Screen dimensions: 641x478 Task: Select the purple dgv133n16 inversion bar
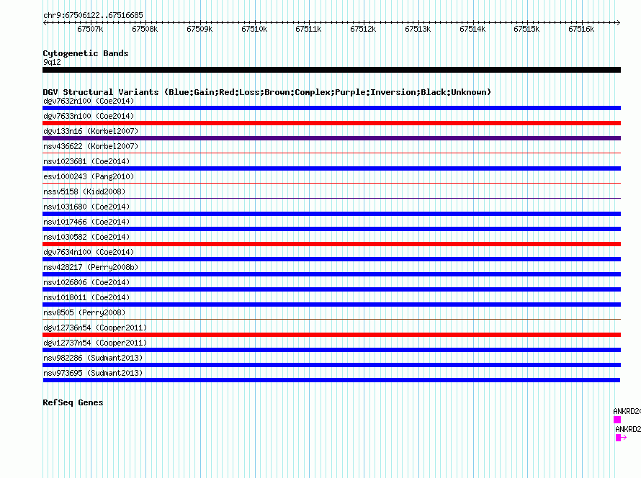331,138
